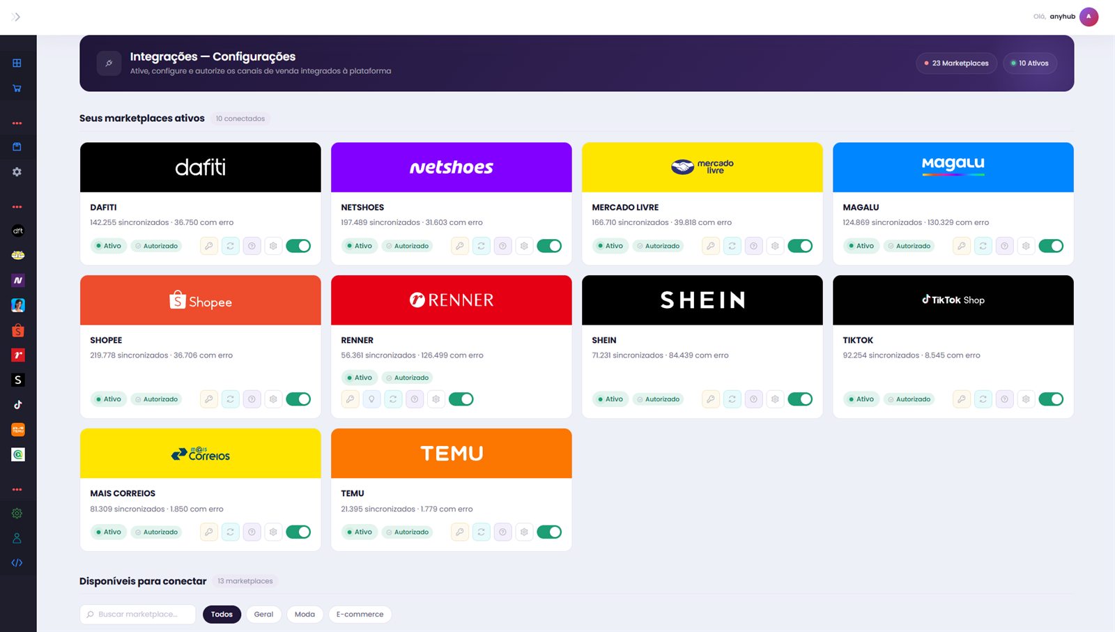This screenshot has width=1115, height=632.
Task: Click the key icon on TikTok card
Action: tap(962, 399)
